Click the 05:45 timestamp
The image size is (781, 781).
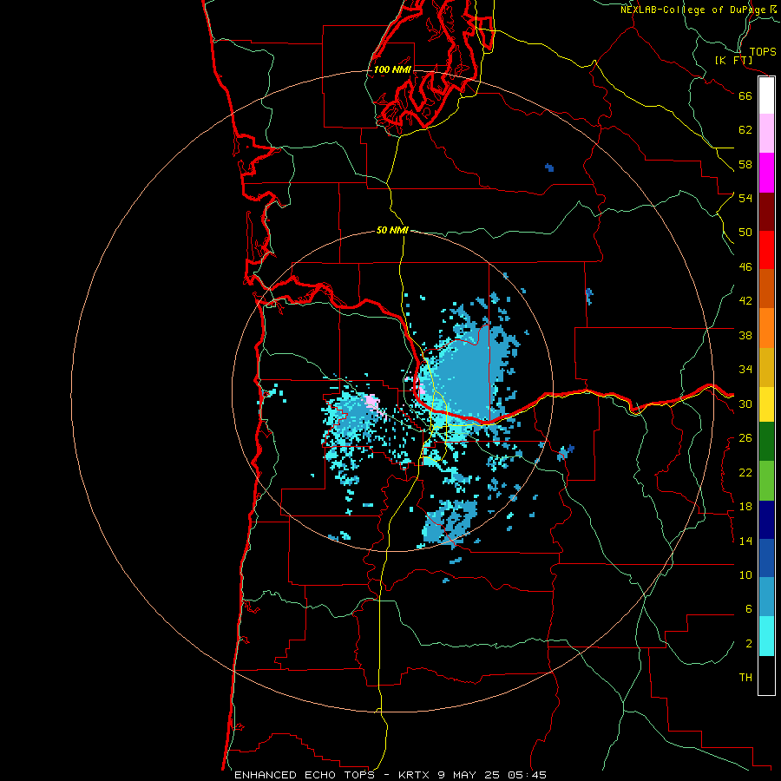tap(527, 775)
